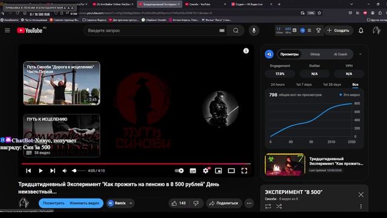Screen dimensions: 387x218
Task: Open the AI Coach tab
Action: (x=340, y=54)
